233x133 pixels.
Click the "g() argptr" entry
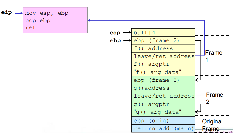tap(163, 104)
